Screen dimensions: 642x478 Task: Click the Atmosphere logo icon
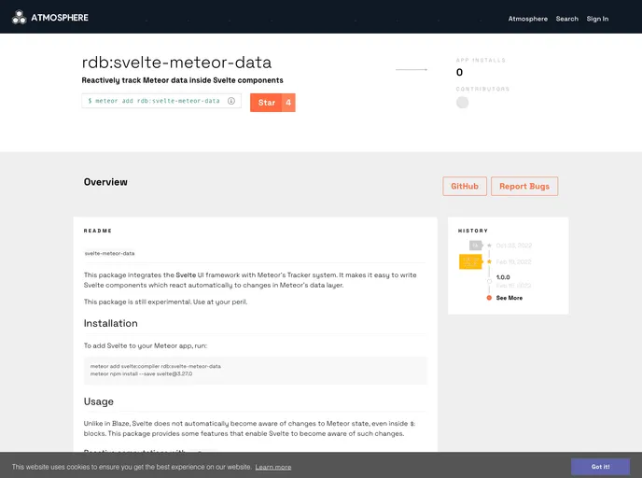[x=19, y=17]
